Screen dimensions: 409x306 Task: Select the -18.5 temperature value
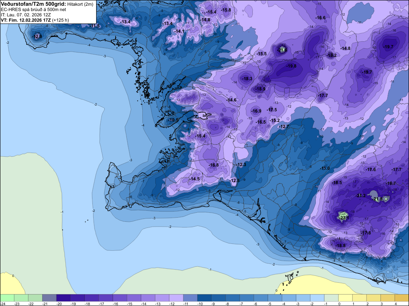337,182
